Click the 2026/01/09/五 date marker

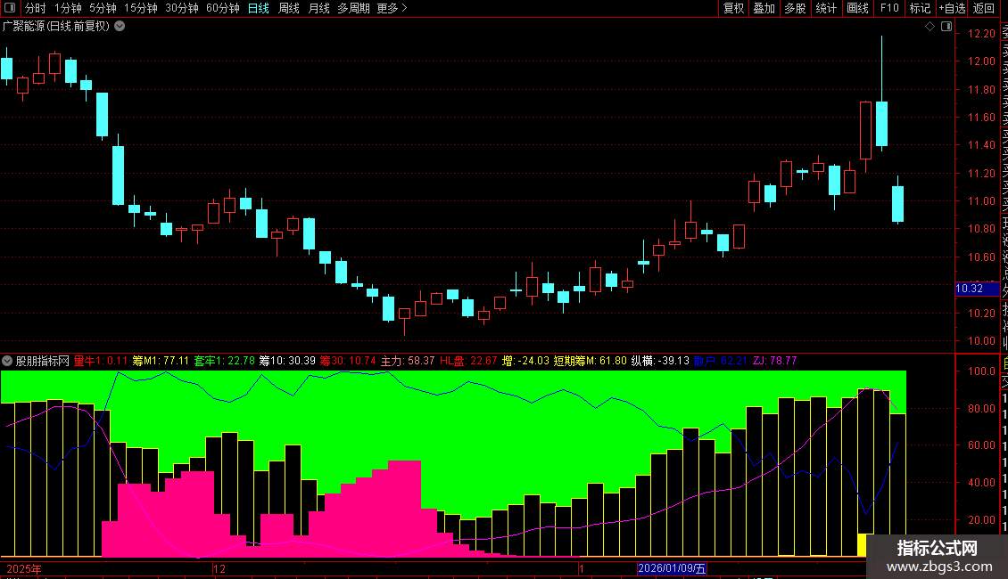[671, 568]
